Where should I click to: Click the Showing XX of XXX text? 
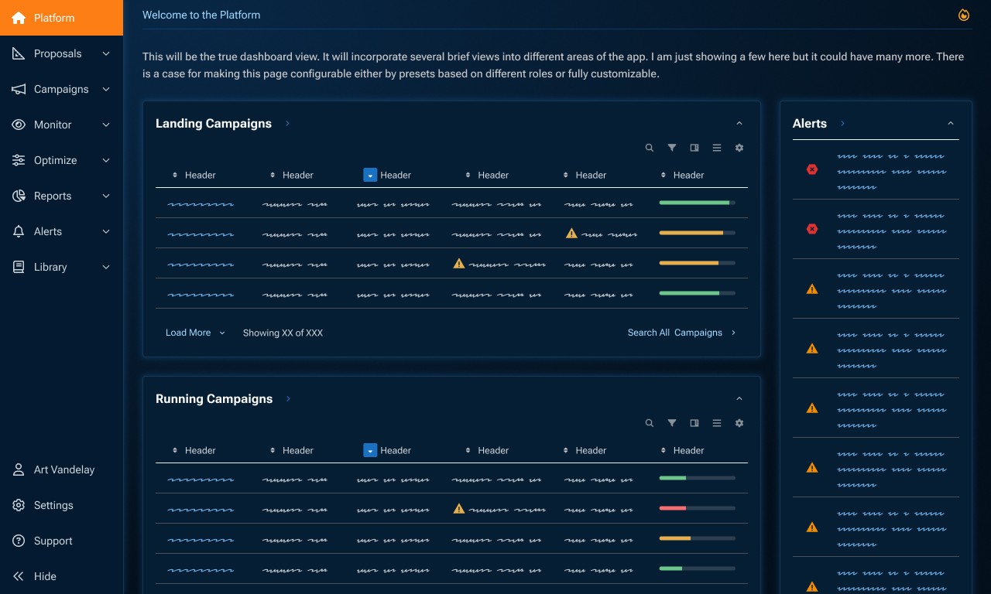pyautogui.click(x=283, y=333)
